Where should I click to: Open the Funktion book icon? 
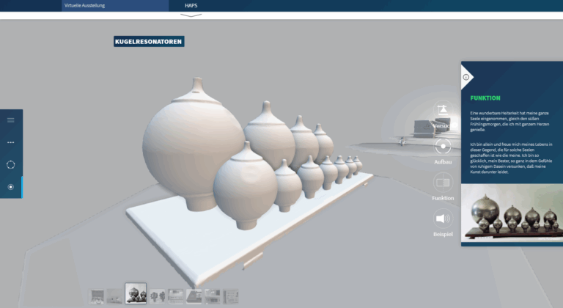[443, 183]
